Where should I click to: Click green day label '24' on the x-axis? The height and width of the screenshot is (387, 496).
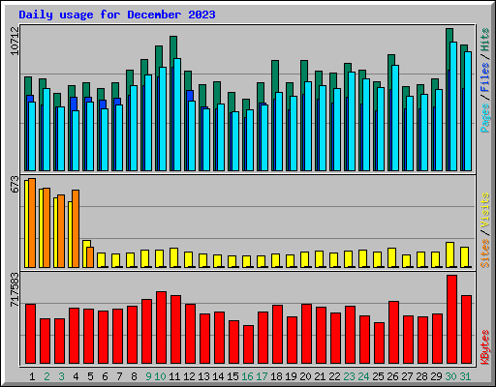click(x=363, y=376)
